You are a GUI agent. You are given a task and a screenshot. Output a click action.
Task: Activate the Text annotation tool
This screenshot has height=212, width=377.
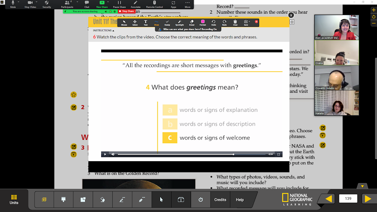[x=145, y=22]
